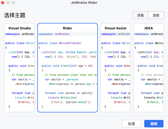Viewport: 168px width, 129px height.
Task: Click the IDEA card title
Action: (x=149, y=28)
